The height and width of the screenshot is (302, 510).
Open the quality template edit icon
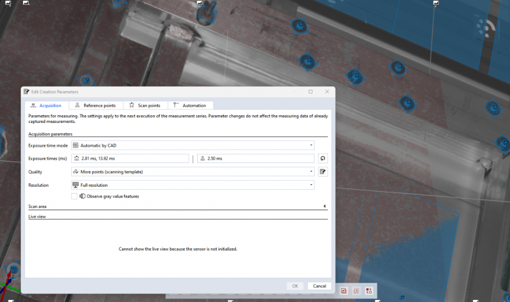click(322, 172)
